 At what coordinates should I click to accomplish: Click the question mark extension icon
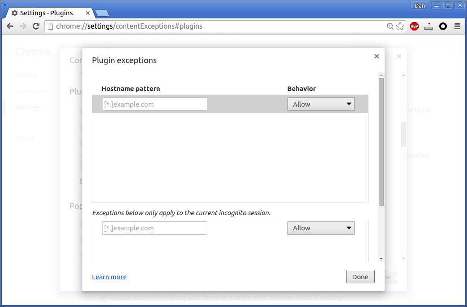[x=428, y=26]
